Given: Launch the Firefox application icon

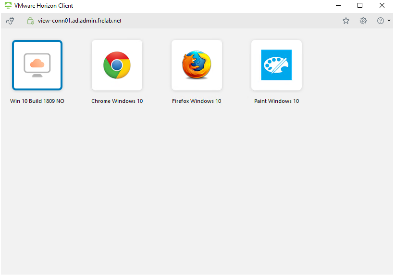Looking at the screenshot, I should point(197,65).
